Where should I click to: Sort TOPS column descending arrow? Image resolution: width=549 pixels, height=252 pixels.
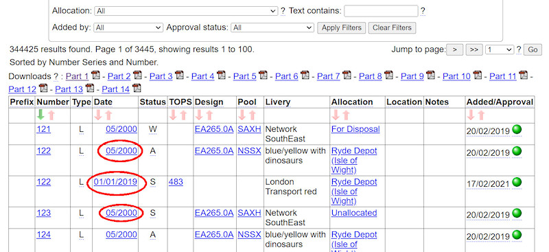[x=174, y=115]
